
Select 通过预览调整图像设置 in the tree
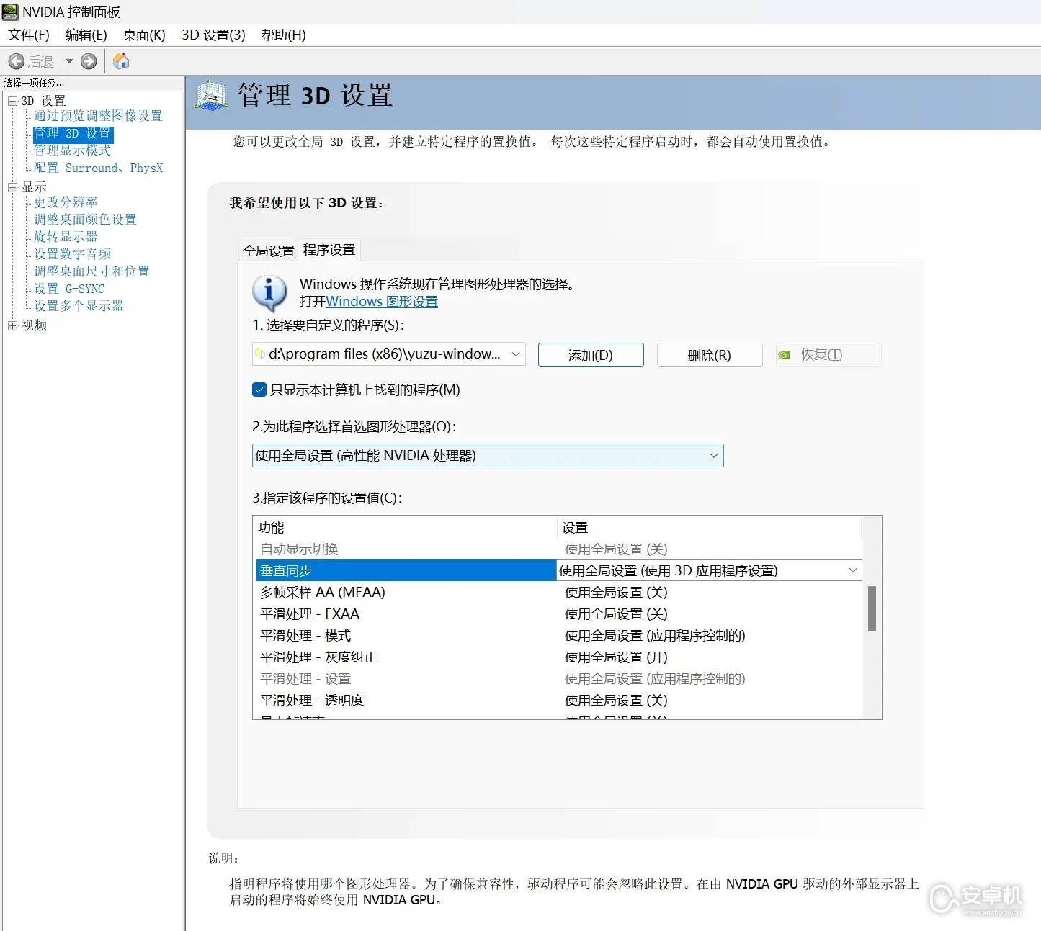tap(98, 116)
